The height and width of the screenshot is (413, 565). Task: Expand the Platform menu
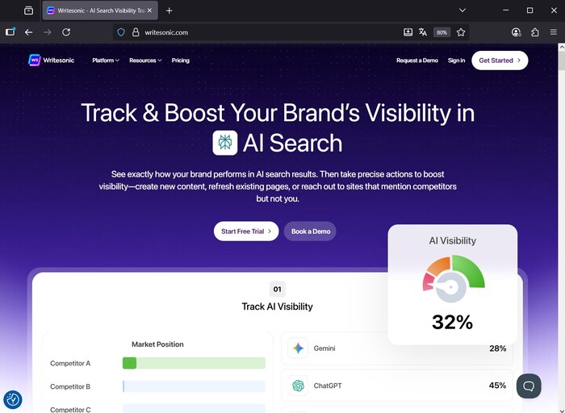106,60
